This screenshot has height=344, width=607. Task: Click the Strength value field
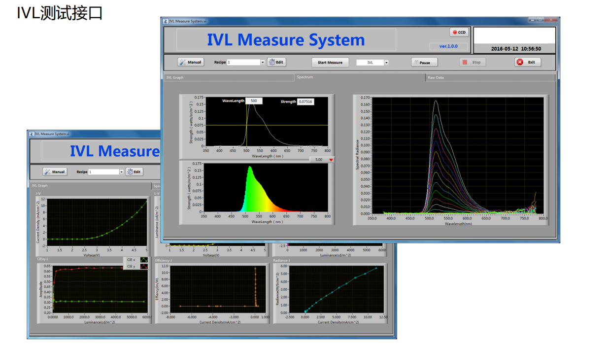pyautogui.click(x=305, y=102)
